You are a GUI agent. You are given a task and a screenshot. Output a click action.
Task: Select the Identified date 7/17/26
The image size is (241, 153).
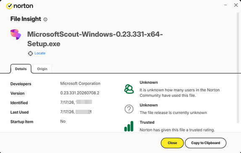[x=67, y=102]
